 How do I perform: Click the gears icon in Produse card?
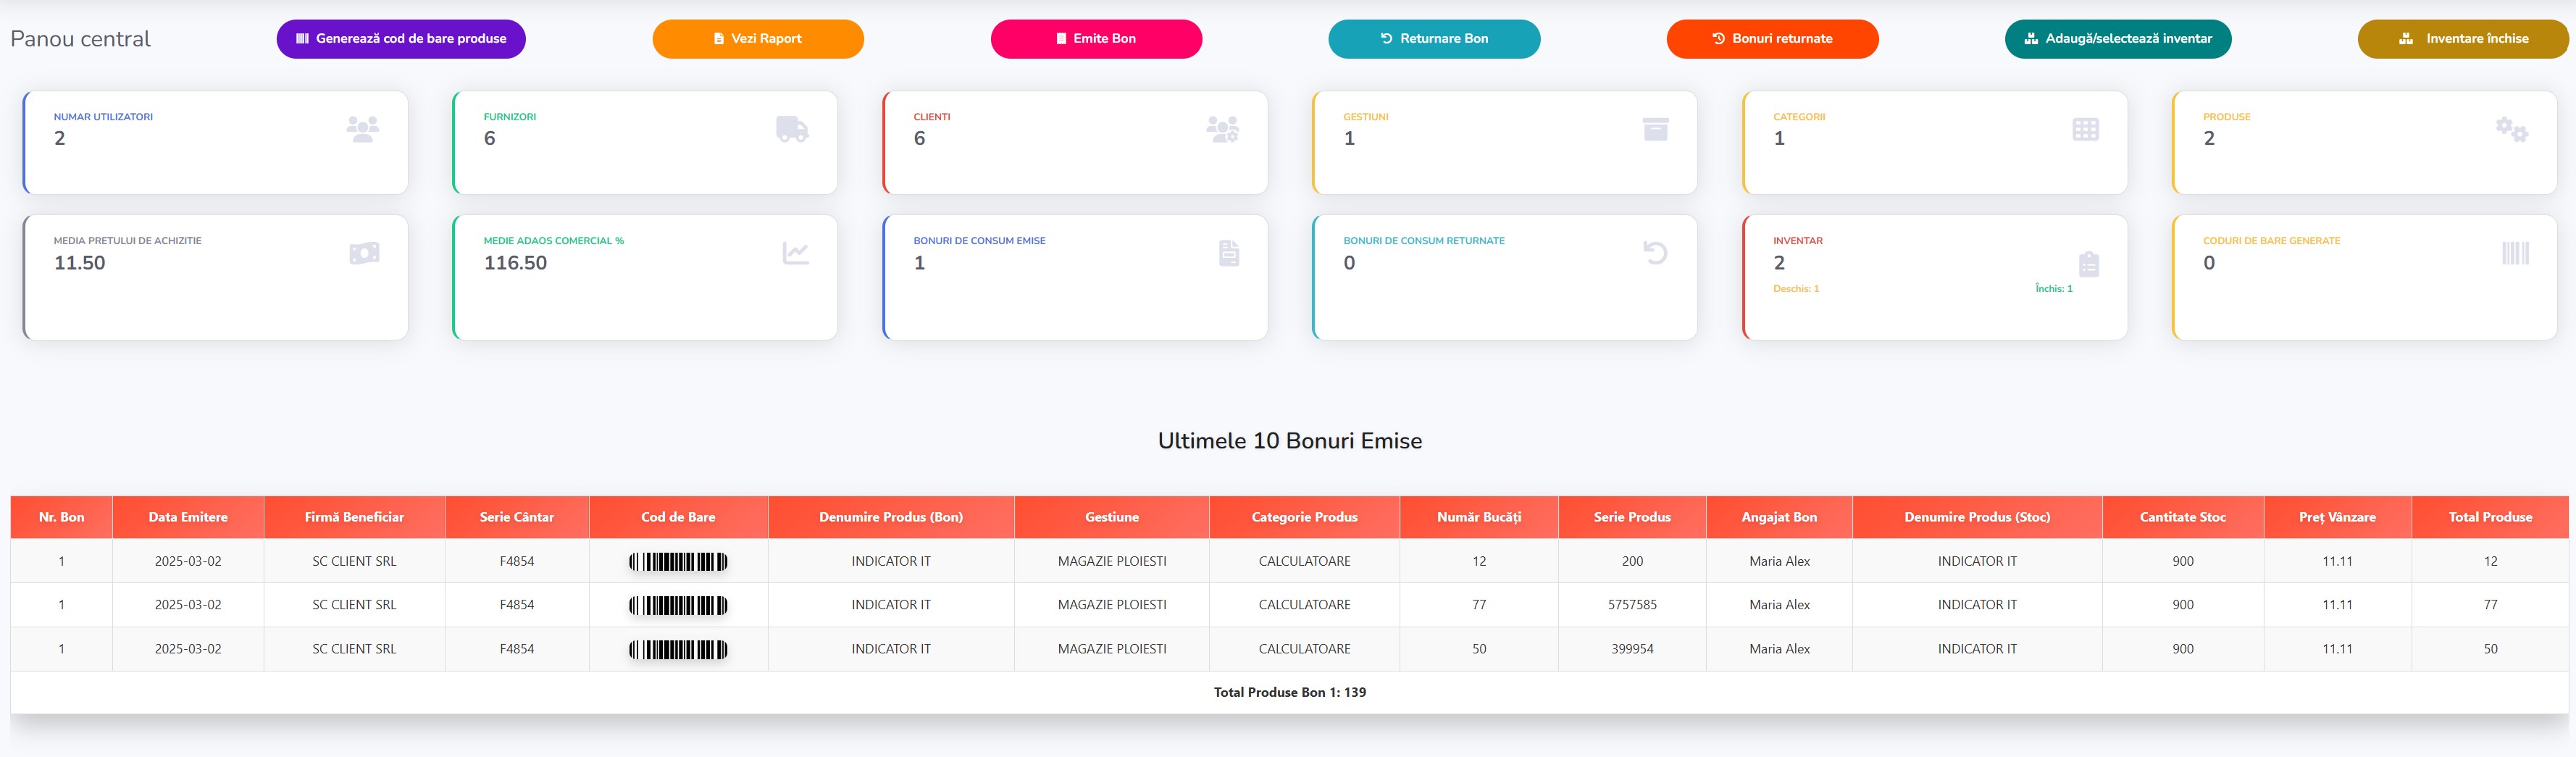tap(2511, 129)
